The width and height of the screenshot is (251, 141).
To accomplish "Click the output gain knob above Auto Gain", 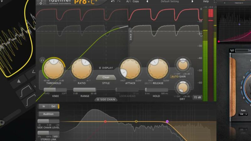I will click(183, 65).
